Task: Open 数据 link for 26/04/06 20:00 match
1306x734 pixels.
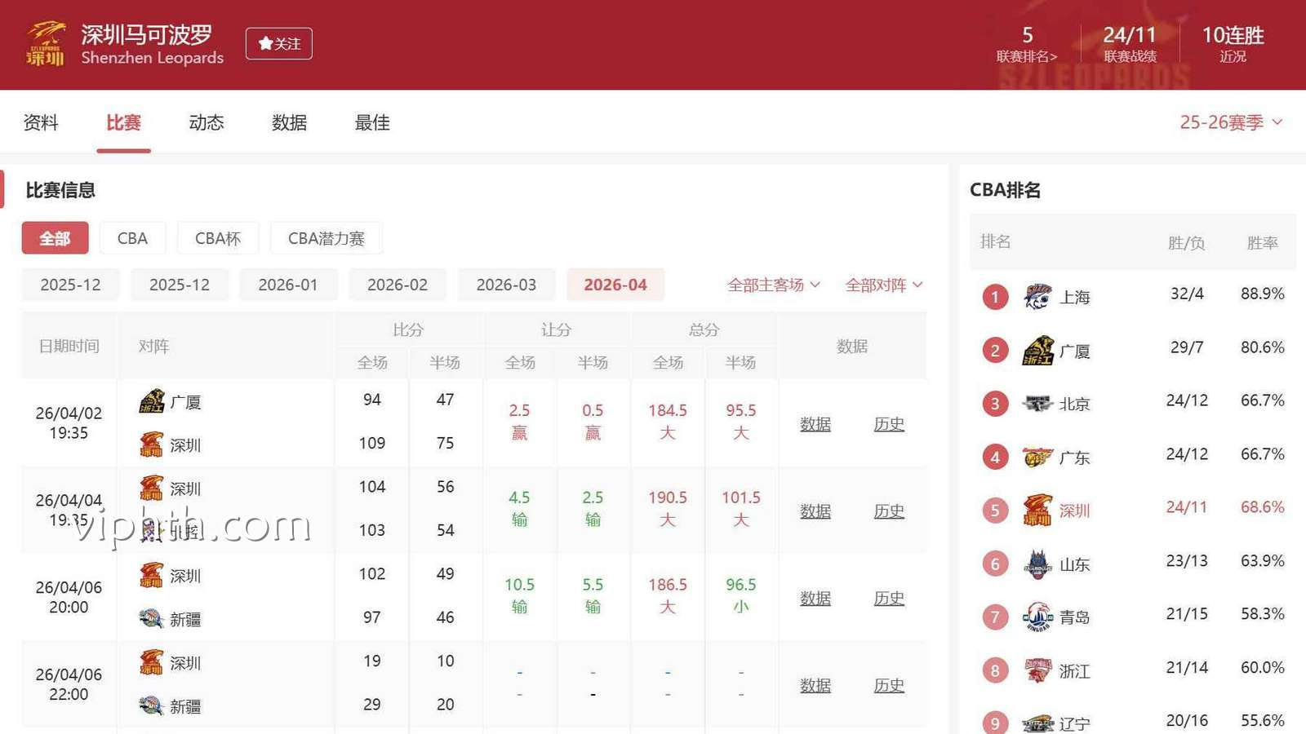Action: click(815, 599)
